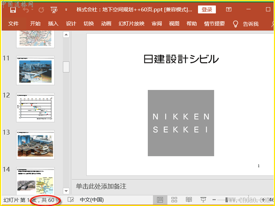This screenshot has height=206, width=275.
Task: Click Start From Beginning slideshow icon
Action: click(x=54, y=10)
